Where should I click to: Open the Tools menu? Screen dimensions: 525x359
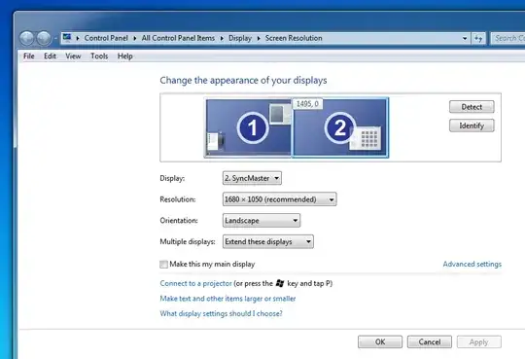click(x=99, y=56)
